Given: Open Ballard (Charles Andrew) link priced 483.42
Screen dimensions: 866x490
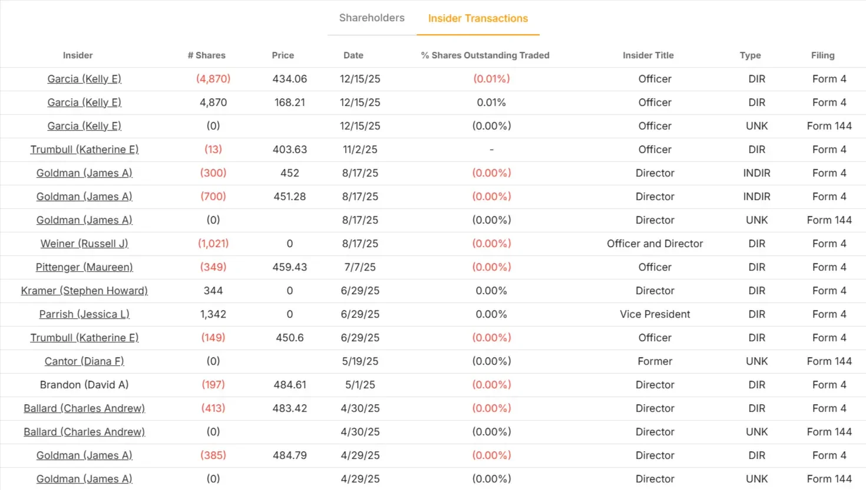Looking at the screenshot, I should pos(84,408).
